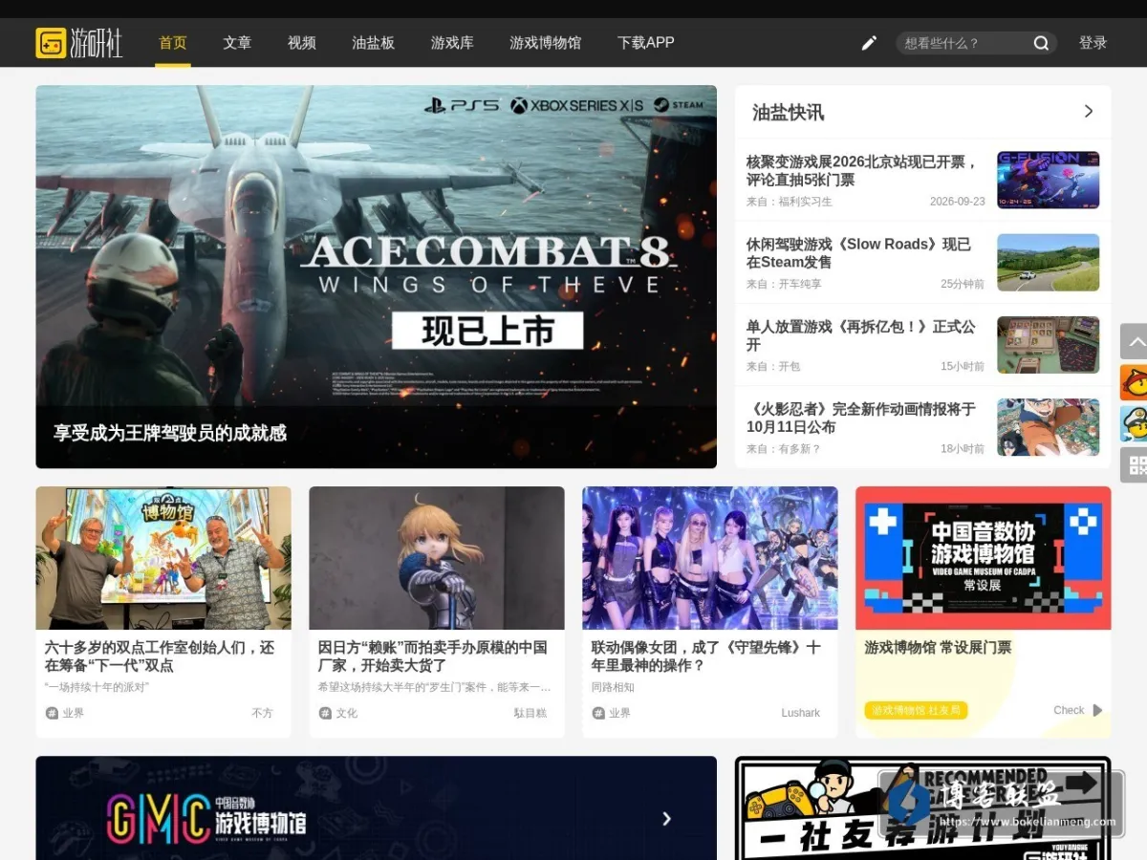Click author 福利实习生
The image size is (1147, 860).
806,202
